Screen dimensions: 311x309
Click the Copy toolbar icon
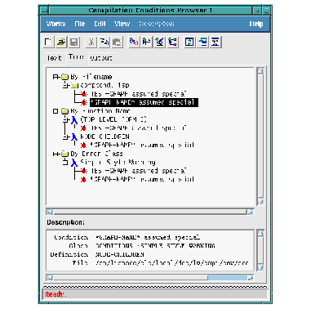point(104,43)
